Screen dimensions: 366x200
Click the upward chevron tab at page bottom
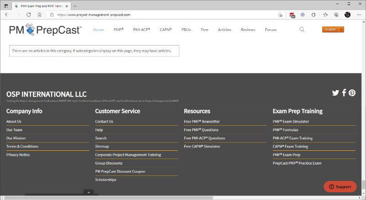pyautogui.click(x=89, y=192)
